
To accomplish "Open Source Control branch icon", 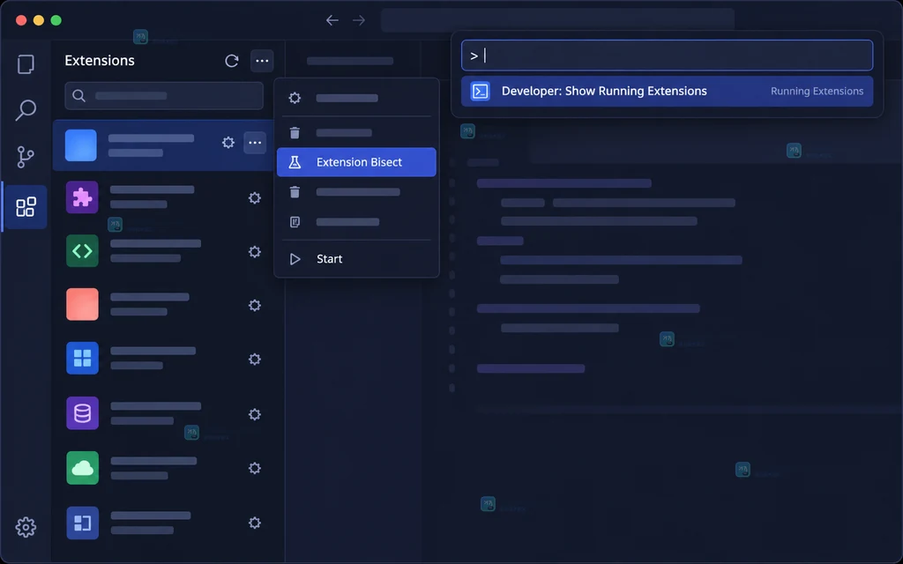I will [x=26, y=157].
